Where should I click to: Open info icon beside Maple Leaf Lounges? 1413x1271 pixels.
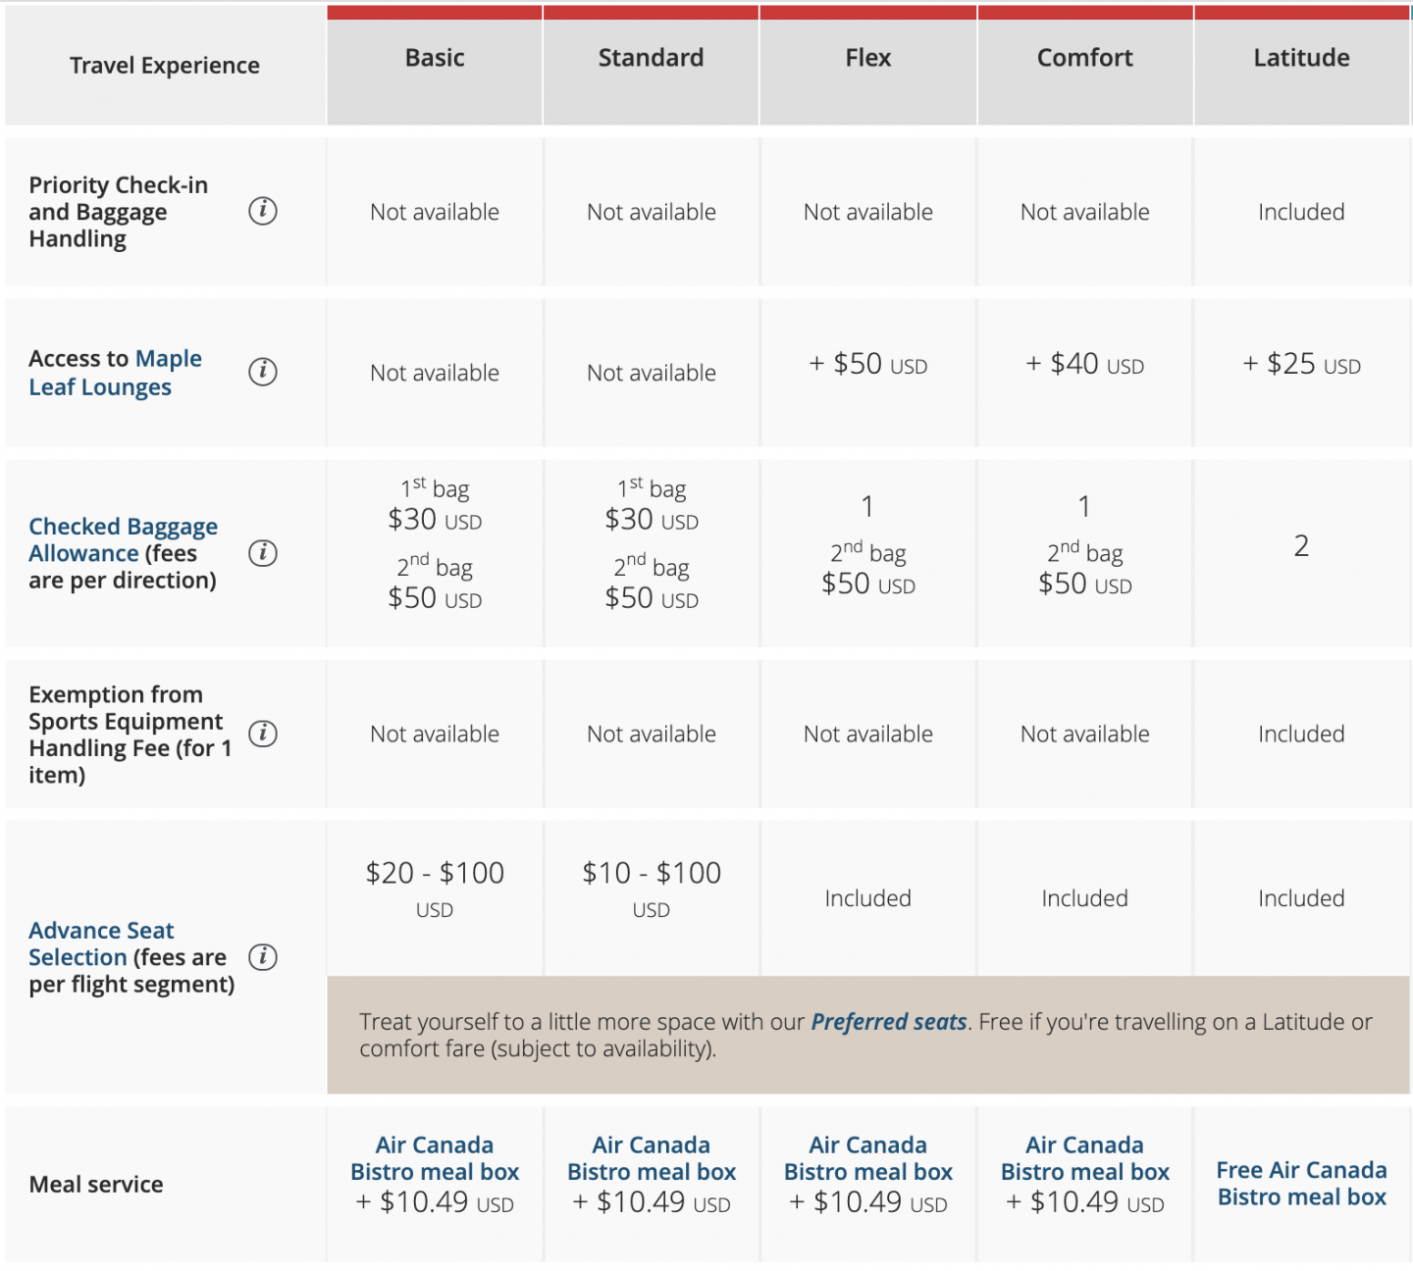(x=262, y=372)
